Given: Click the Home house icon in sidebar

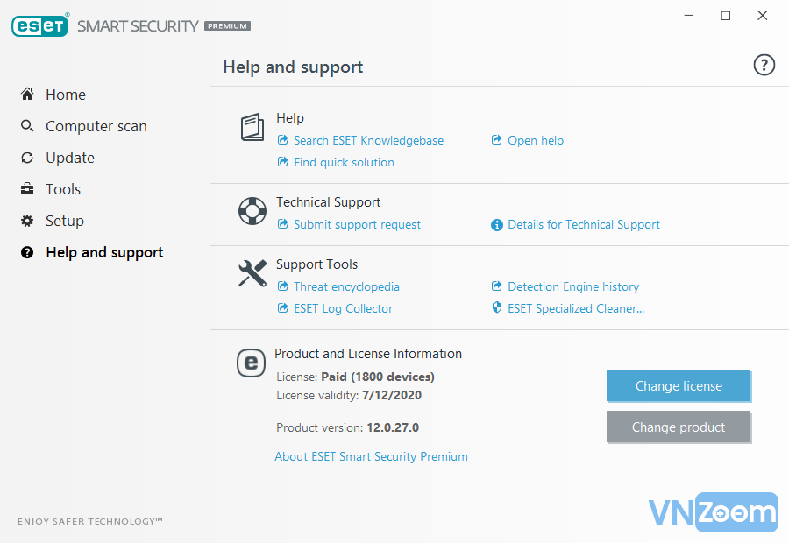Looking at the screenshot, I should pyautogui.click(x=27, y=95).
